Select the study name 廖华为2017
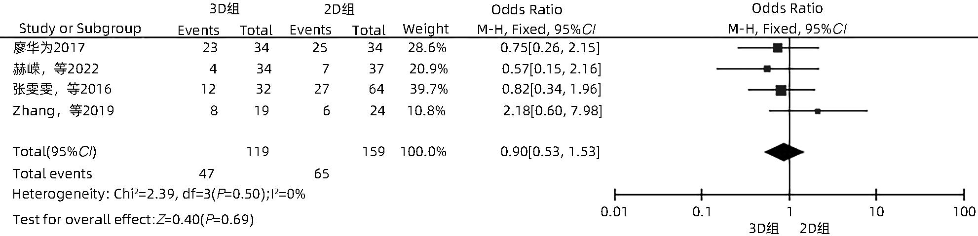The width and height of the screenshot is (978, 236). pyautogui.click(x=49, y=48)
